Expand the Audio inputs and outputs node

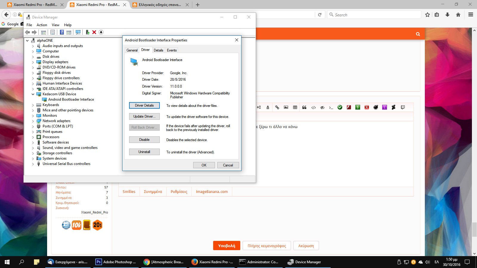[x=33, y=46]
